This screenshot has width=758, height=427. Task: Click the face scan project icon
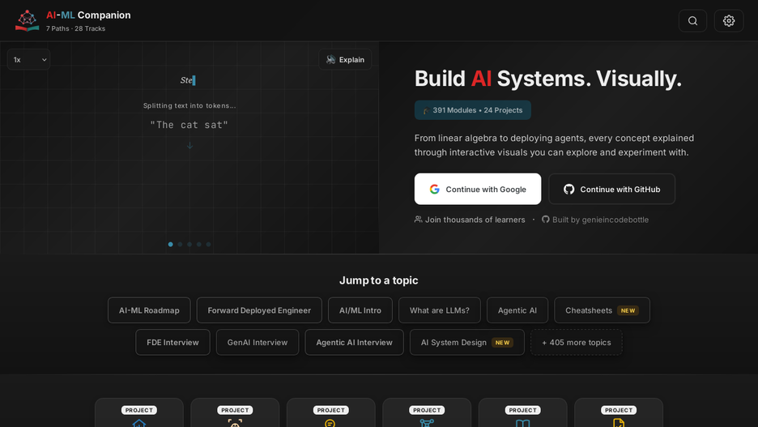[235, 424]
